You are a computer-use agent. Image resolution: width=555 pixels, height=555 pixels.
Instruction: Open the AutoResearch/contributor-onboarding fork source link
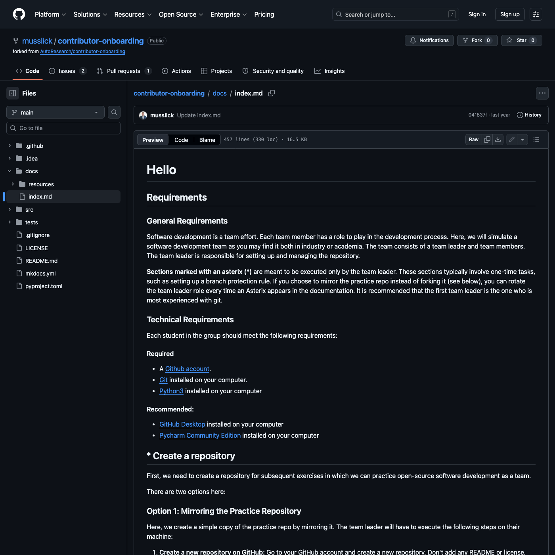tap(82, 52)
